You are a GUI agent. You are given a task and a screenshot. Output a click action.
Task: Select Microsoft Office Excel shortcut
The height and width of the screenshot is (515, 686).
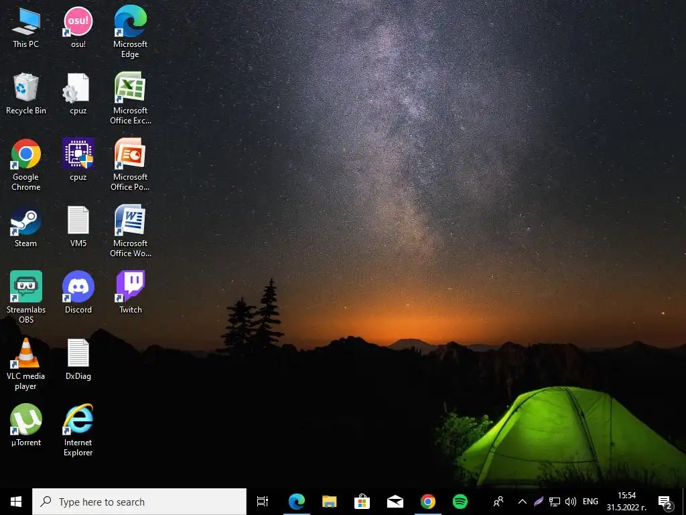[131, 98]
